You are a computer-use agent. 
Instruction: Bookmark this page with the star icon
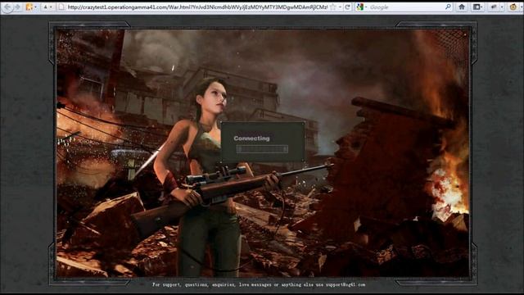[333, 7]
